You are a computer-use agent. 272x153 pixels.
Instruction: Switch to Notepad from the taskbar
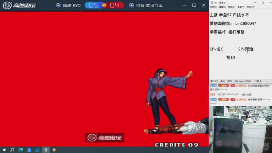[x=46, y=150]
